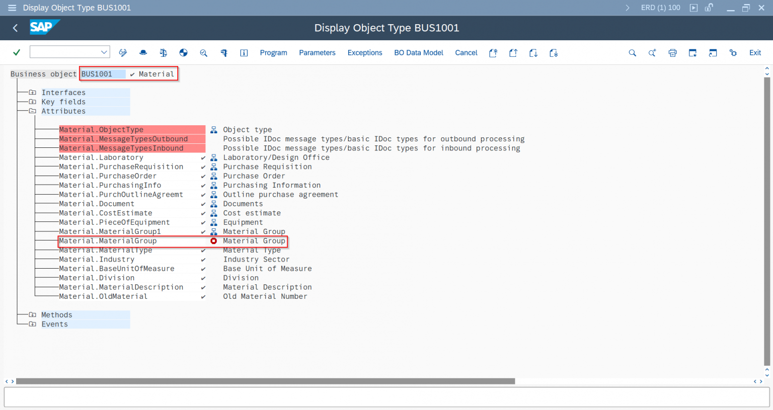Expand the Interfaces tree folder

(33, 93)
